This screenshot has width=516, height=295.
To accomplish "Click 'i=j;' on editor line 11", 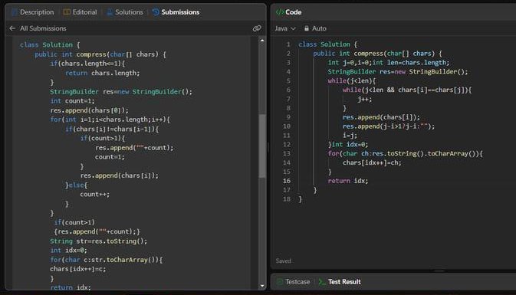I will coord(350,136).
